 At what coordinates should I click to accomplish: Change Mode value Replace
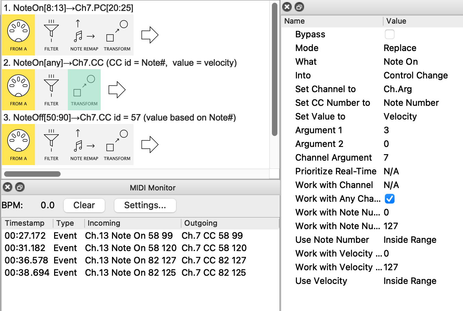point(400,48)
